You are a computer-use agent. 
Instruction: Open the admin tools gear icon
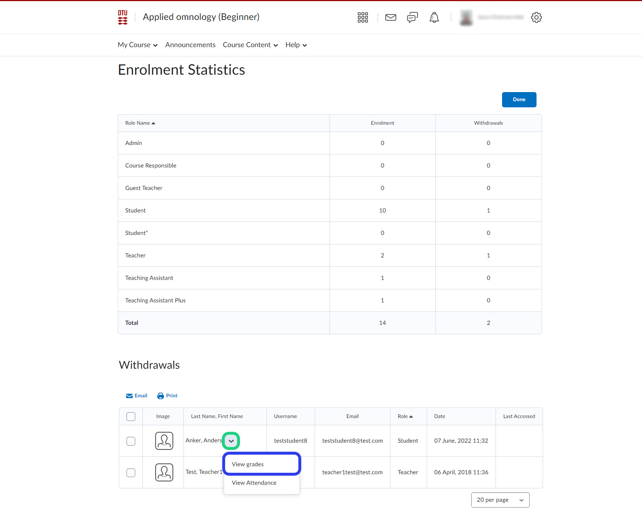[536, 17]
